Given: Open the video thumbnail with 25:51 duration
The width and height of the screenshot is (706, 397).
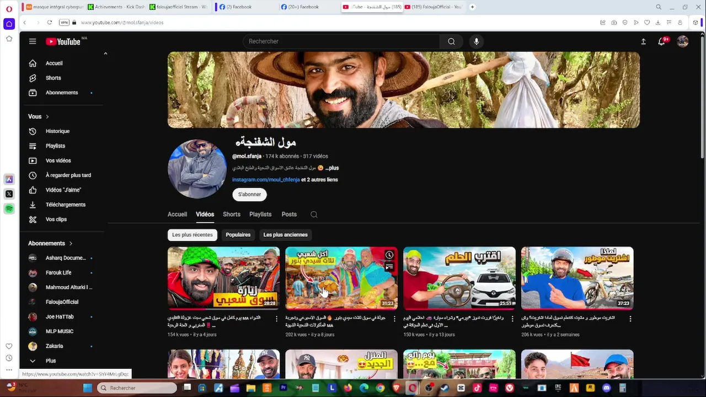Looking at the screenshot, I should 459,278.
